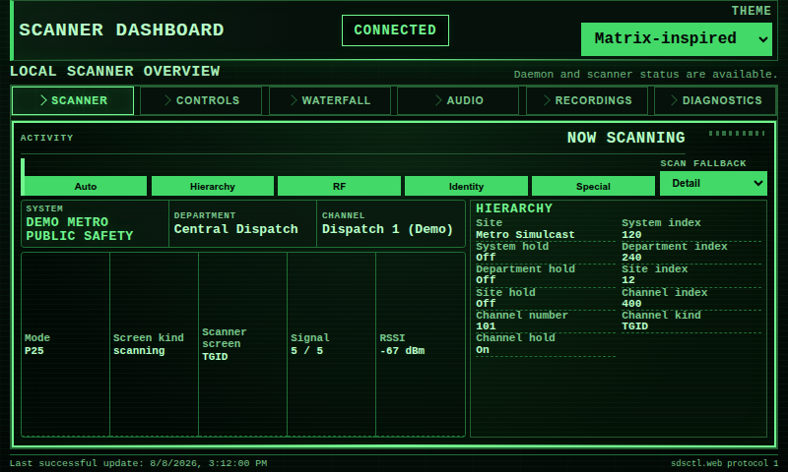Select the Special activity view
Viewport: 788px width, 472px height.
click(x=593, y=186)
